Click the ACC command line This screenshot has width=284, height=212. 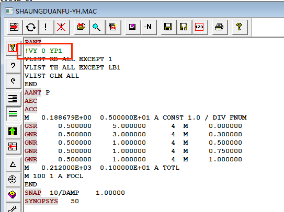click(x=31, y=109)
